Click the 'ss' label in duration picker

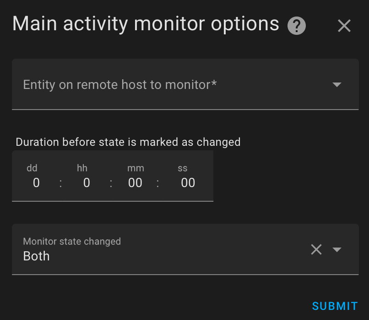pyautogui.click(x=182, y=168)
